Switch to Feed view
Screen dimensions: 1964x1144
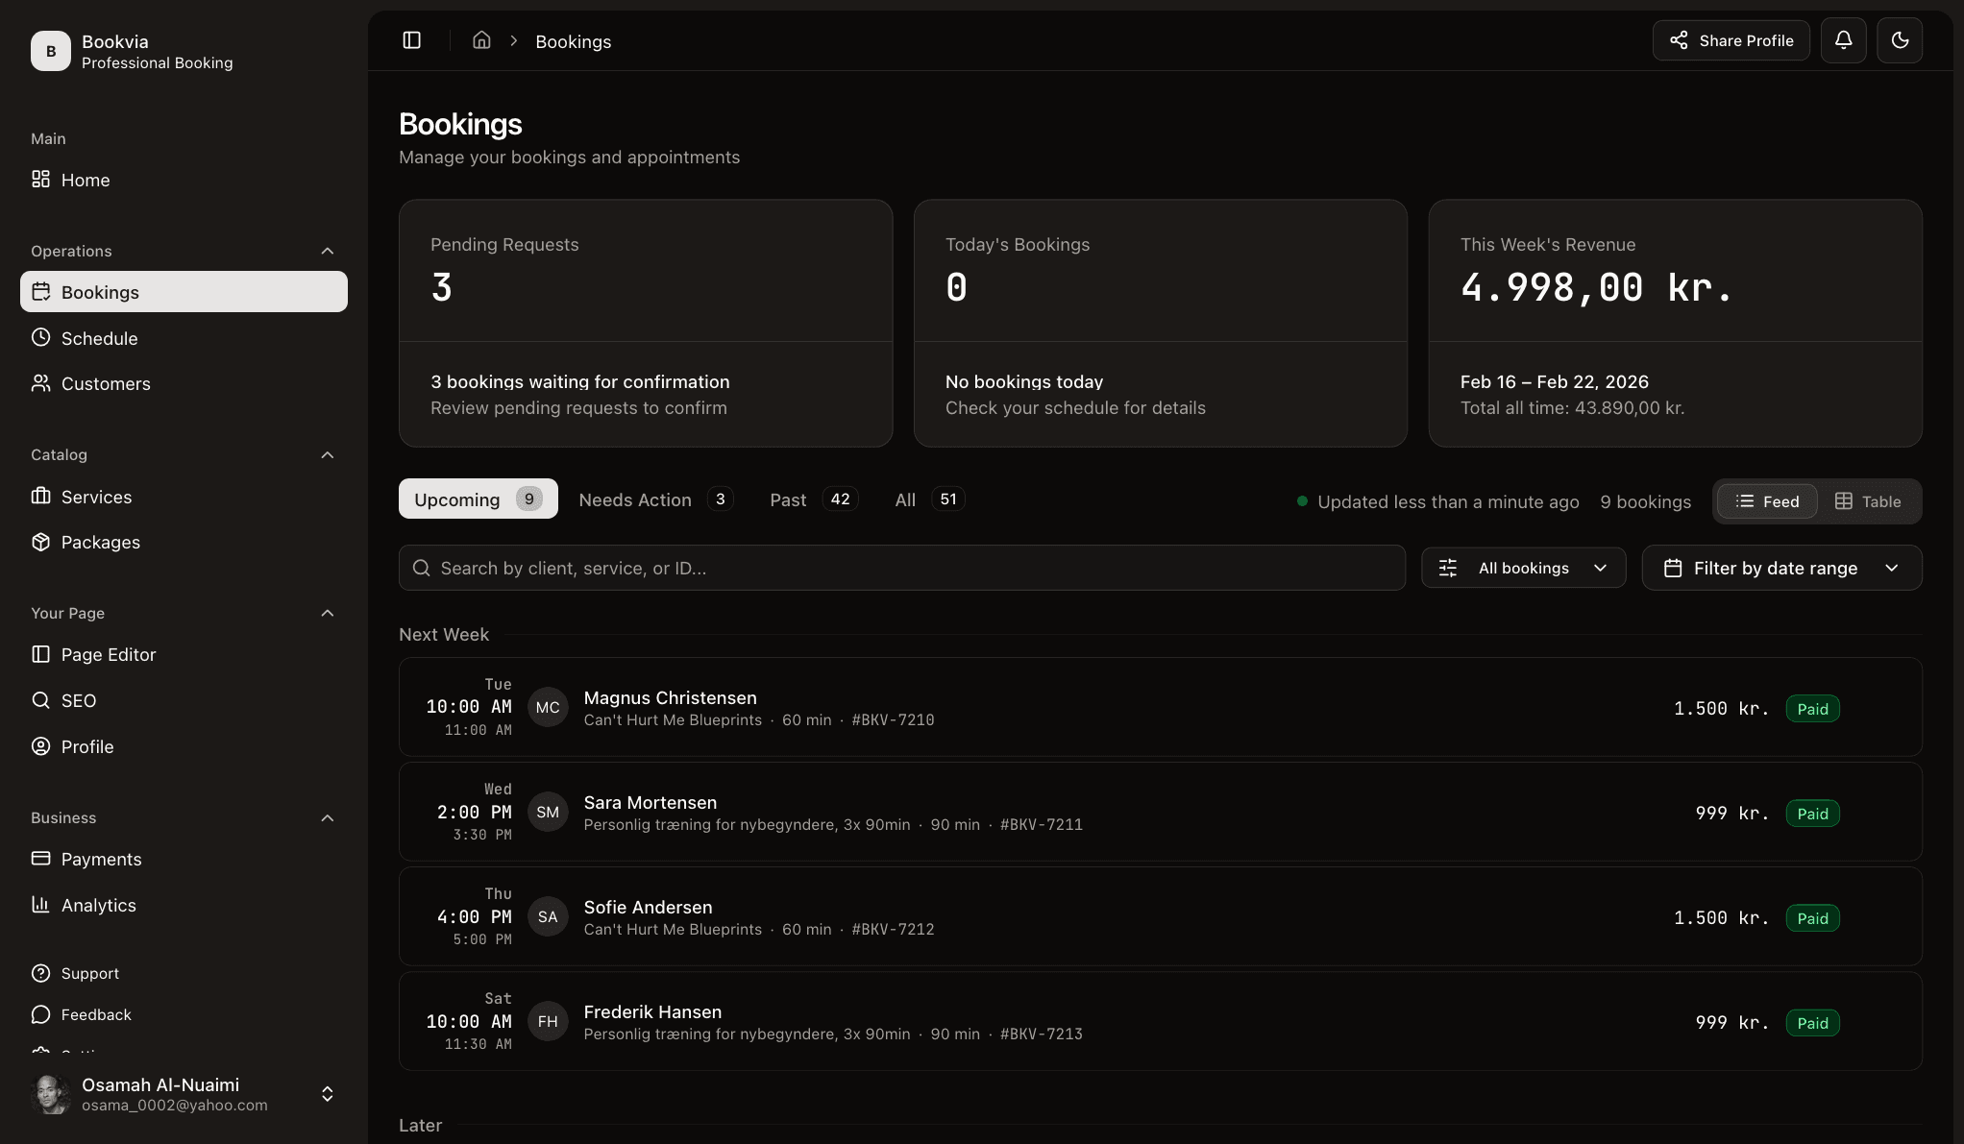[1767, 500]
